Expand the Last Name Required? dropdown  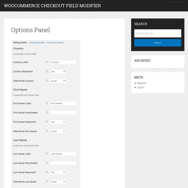[x=58, y=172]
